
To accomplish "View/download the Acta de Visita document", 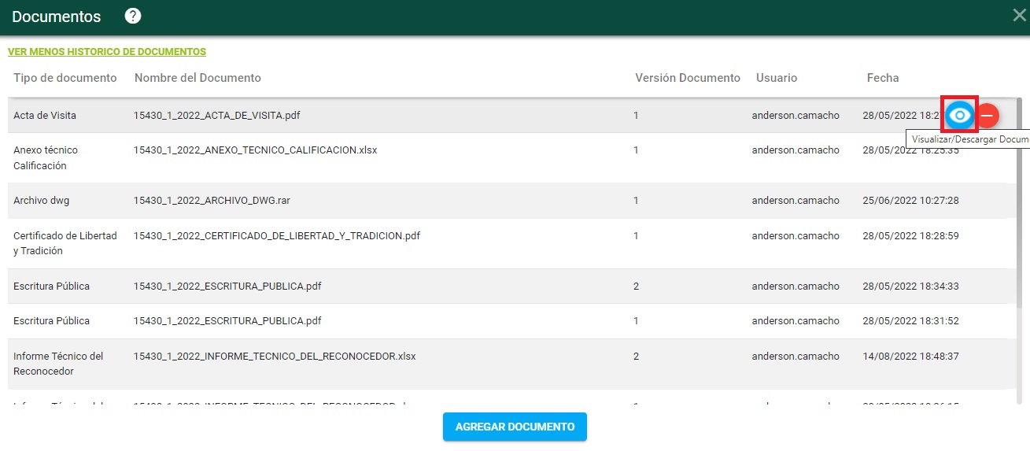I will (959, 116).
